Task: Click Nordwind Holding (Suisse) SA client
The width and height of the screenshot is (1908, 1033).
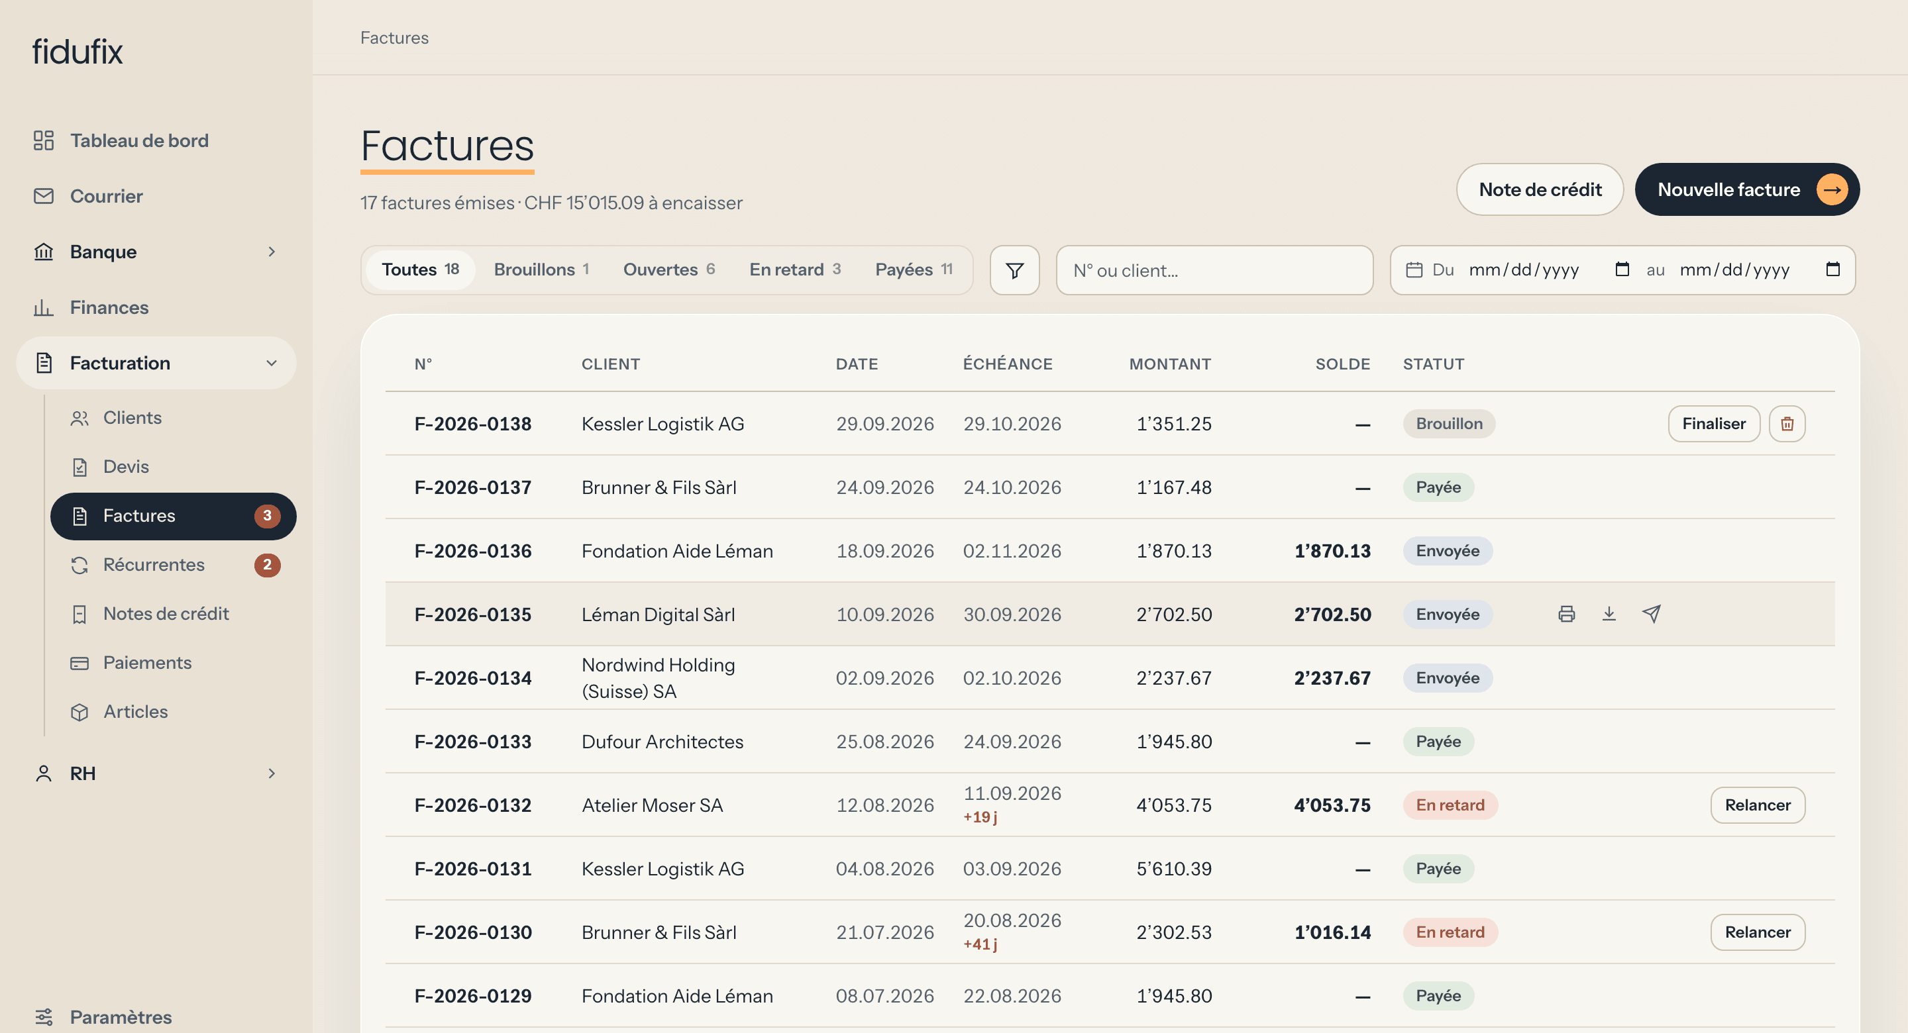Action: (659, 677)
